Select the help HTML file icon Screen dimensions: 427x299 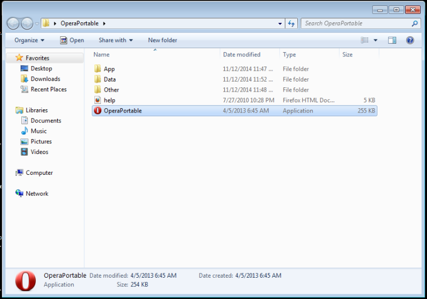98,100
